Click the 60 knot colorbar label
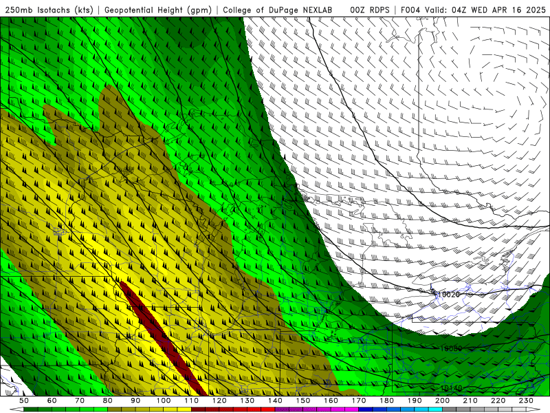550x413 pixels. point(52,401)
